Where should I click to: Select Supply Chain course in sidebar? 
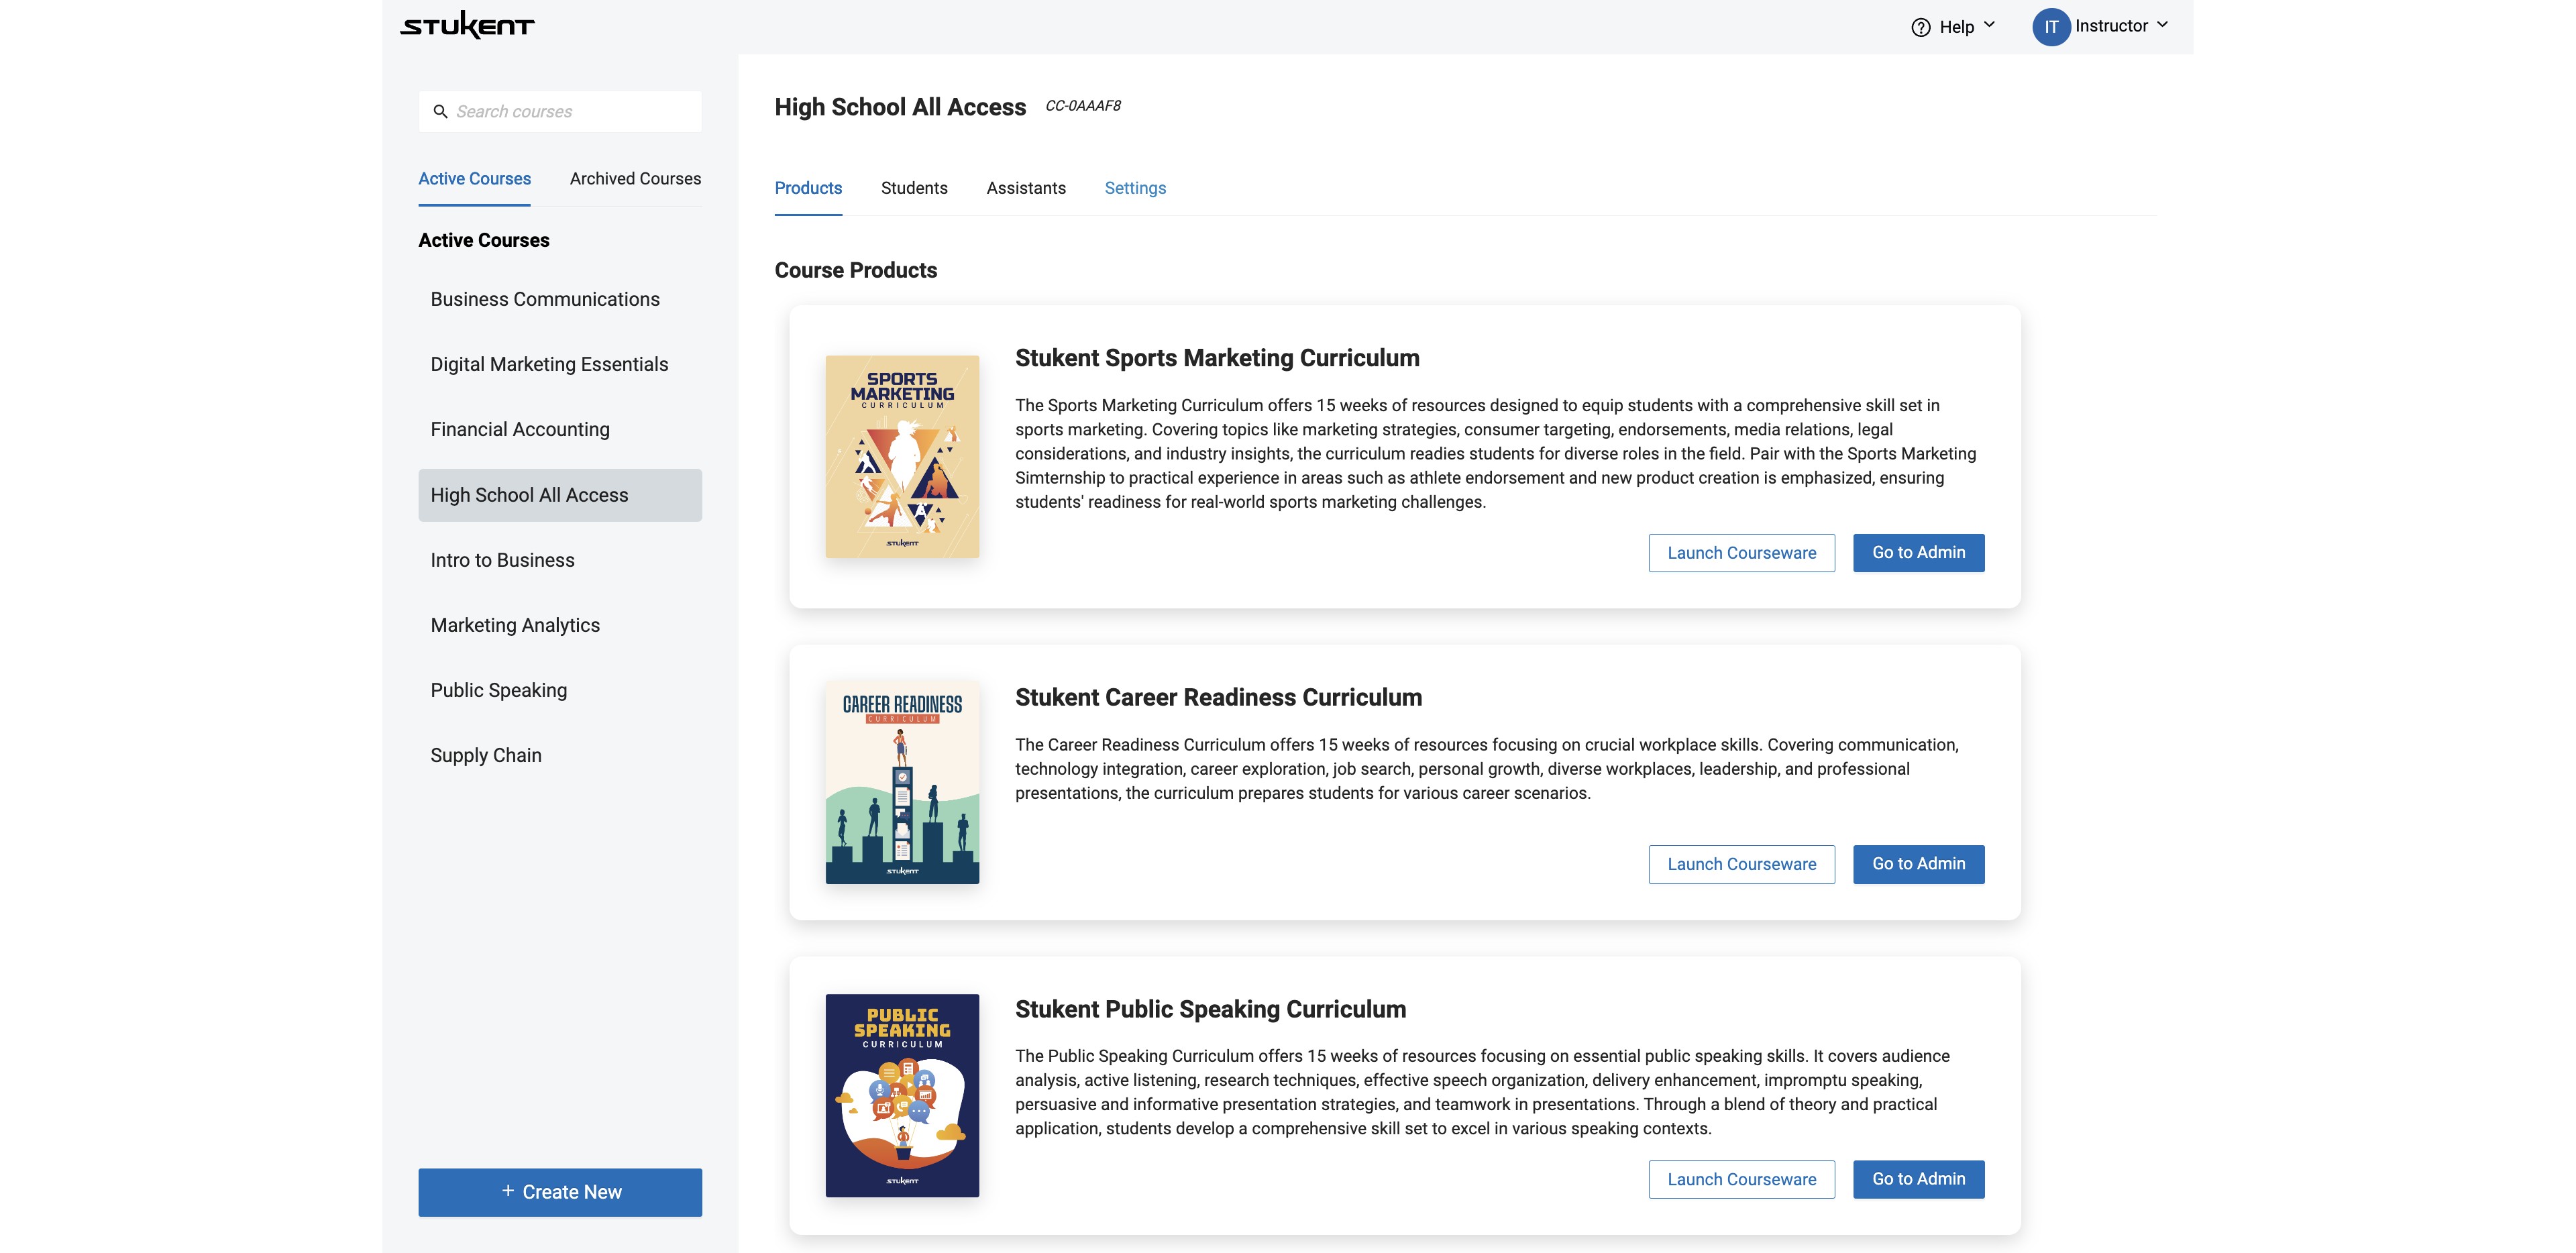pyautogui.click(x=486, y=755)
